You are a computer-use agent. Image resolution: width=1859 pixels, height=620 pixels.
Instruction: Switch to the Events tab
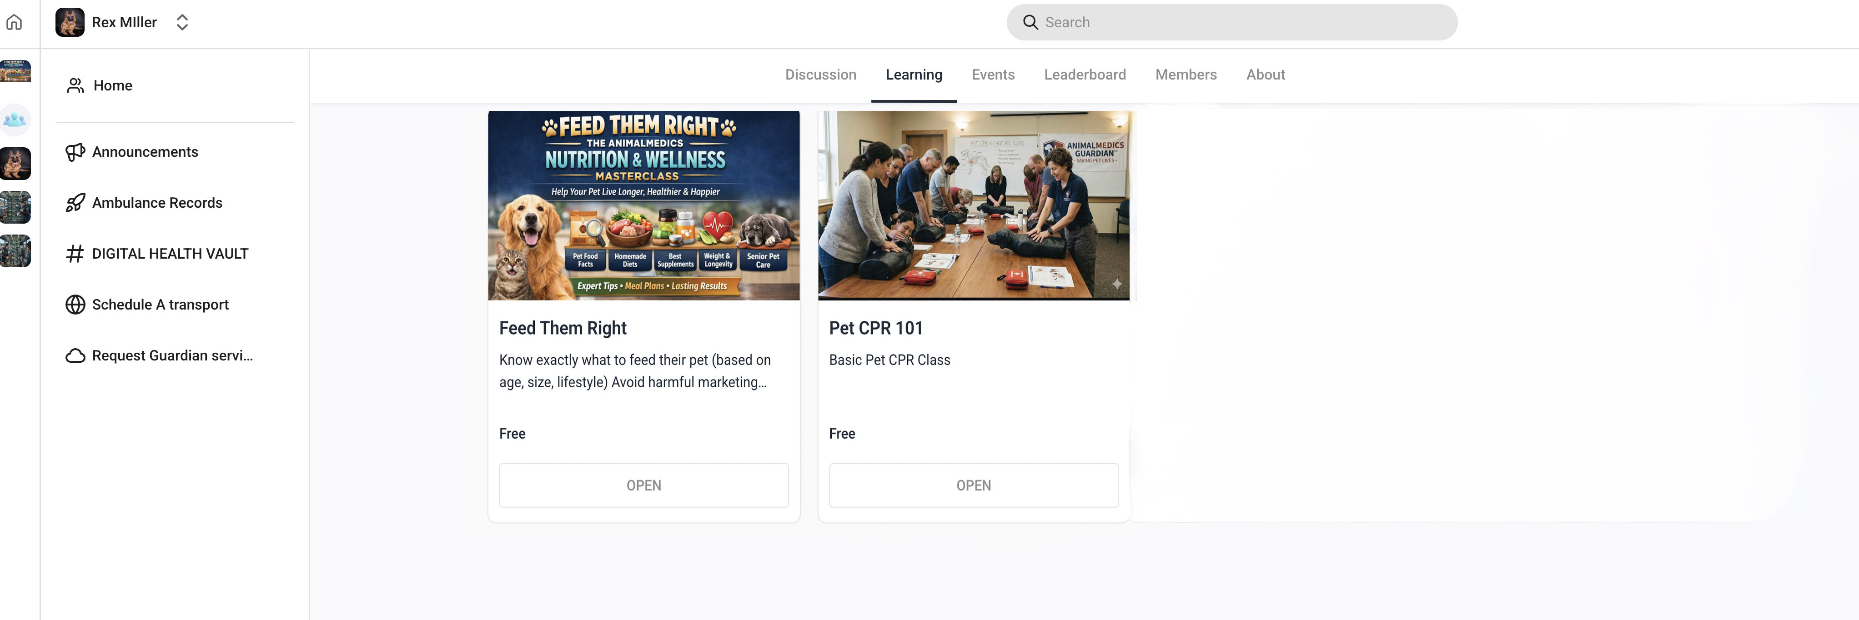[993, 75]
